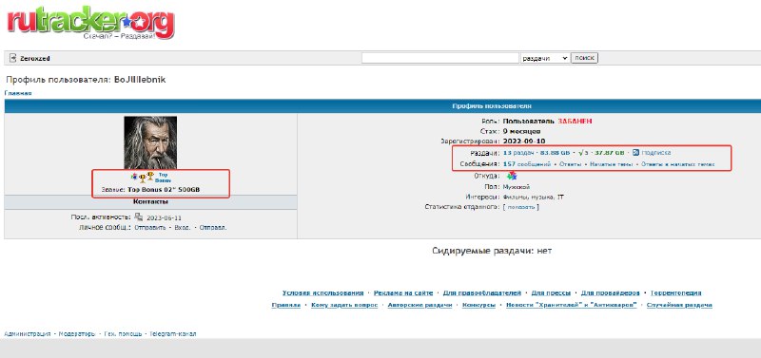Open the 157 сообщений link
This screenshot has height=358, width=761.
click(527, 164)
